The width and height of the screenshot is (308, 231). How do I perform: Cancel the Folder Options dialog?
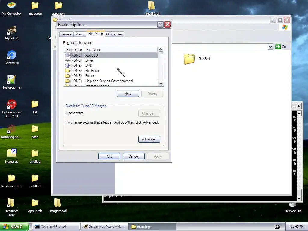(134, 156)
